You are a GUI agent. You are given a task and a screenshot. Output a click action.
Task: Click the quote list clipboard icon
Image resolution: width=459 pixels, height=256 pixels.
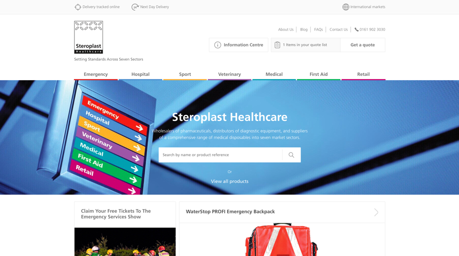277,45
